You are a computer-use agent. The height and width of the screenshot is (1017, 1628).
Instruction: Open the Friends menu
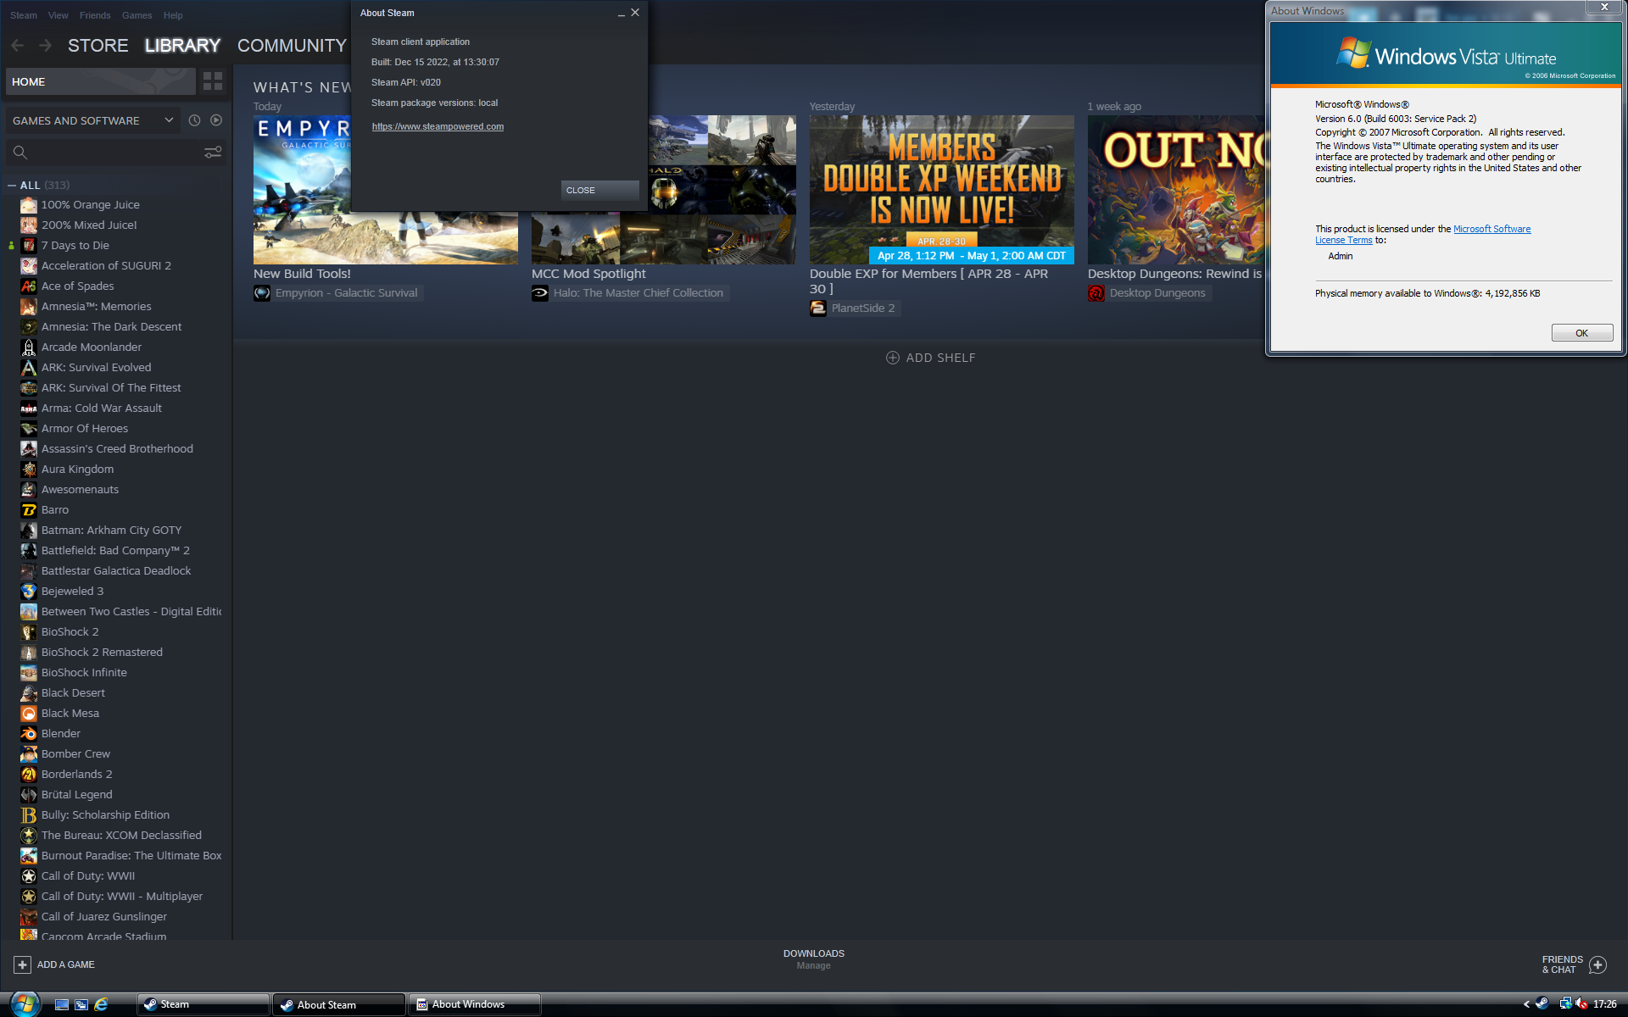click(x=95, y=15)
